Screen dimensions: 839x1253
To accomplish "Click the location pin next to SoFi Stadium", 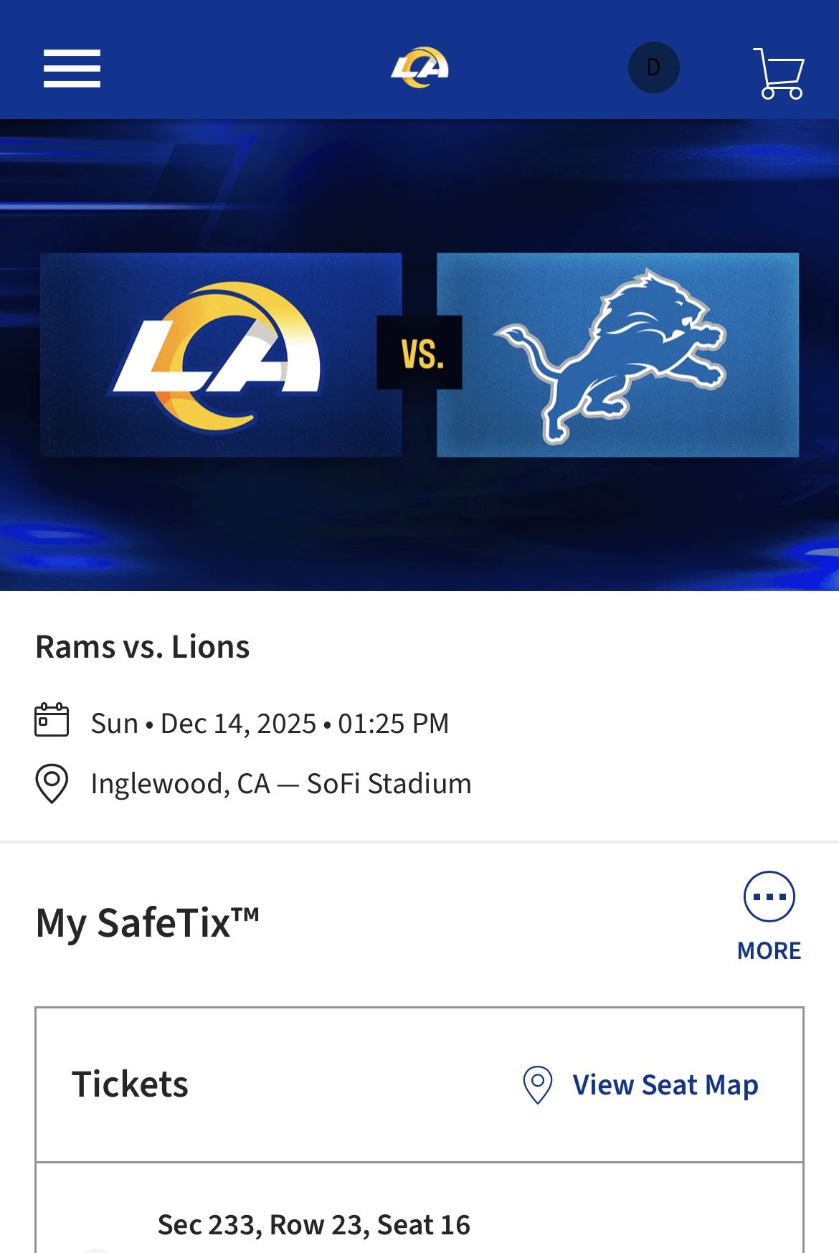I will pyautogui.click(x=52, y=783).
